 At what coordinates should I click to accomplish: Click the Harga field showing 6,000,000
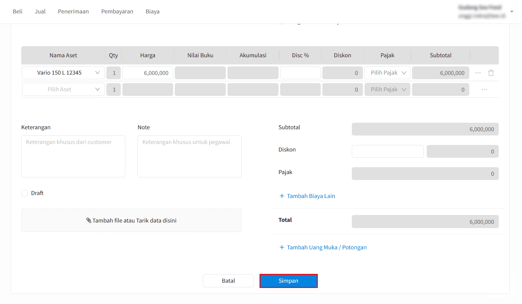(148, 73)
